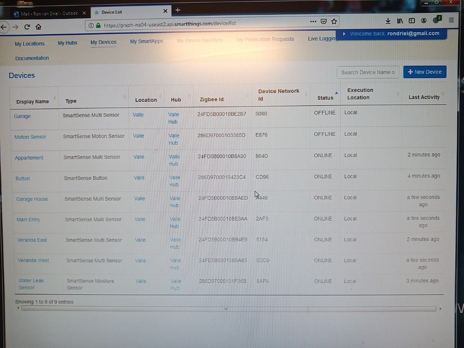Open the Button device link

pos(22,178)
